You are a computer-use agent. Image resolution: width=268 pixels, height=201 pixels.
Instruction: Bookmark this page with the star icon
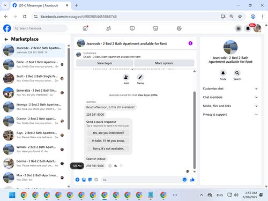click(240, 17)
